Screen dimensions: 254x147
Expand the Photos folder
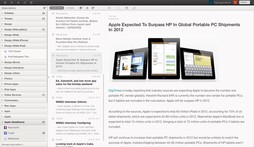(2, 79)
